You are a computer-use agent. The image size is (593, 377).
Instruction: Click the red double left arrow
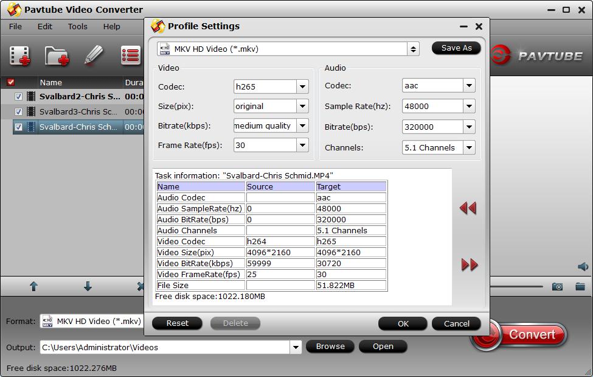(468, 208)
